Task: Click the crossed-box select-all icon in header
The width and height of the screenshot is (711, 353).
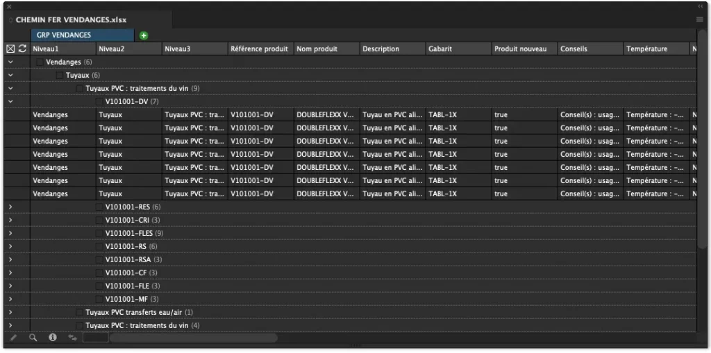Action: coord(10,49)
